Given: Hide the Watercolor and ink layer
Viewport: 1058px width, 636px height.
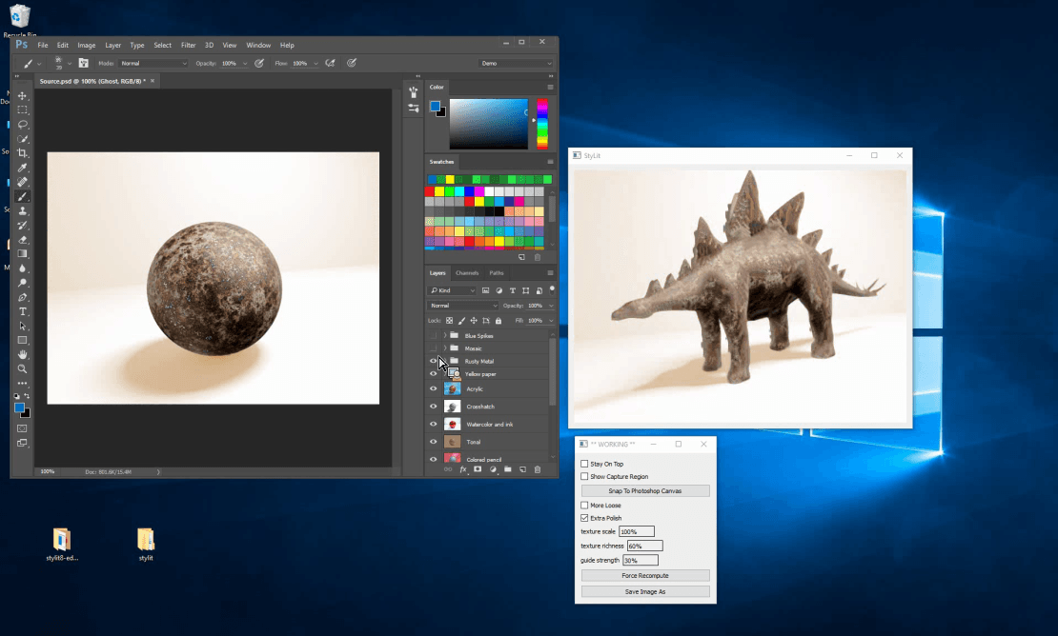Looking at the screenshot, I should click(x=433, y=424).
